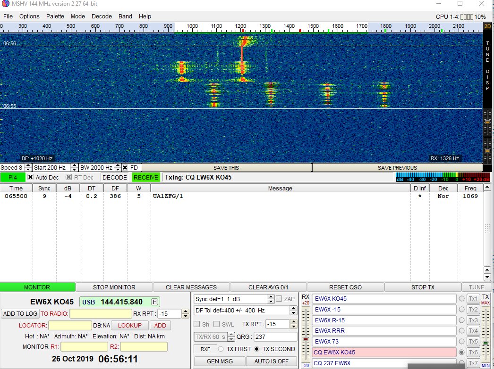The height and width of the screenshot is (369, 494).
Task: Click the Tx5 transmit button
Action: [473, 342]
